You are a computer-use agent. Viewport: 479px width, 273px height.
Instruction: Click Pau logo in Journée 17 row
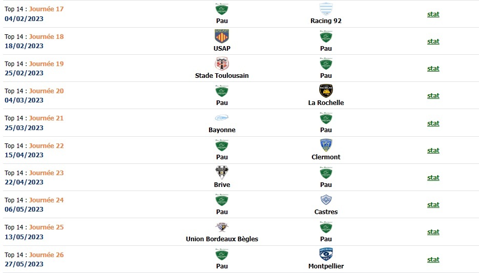tap(222, 9)
